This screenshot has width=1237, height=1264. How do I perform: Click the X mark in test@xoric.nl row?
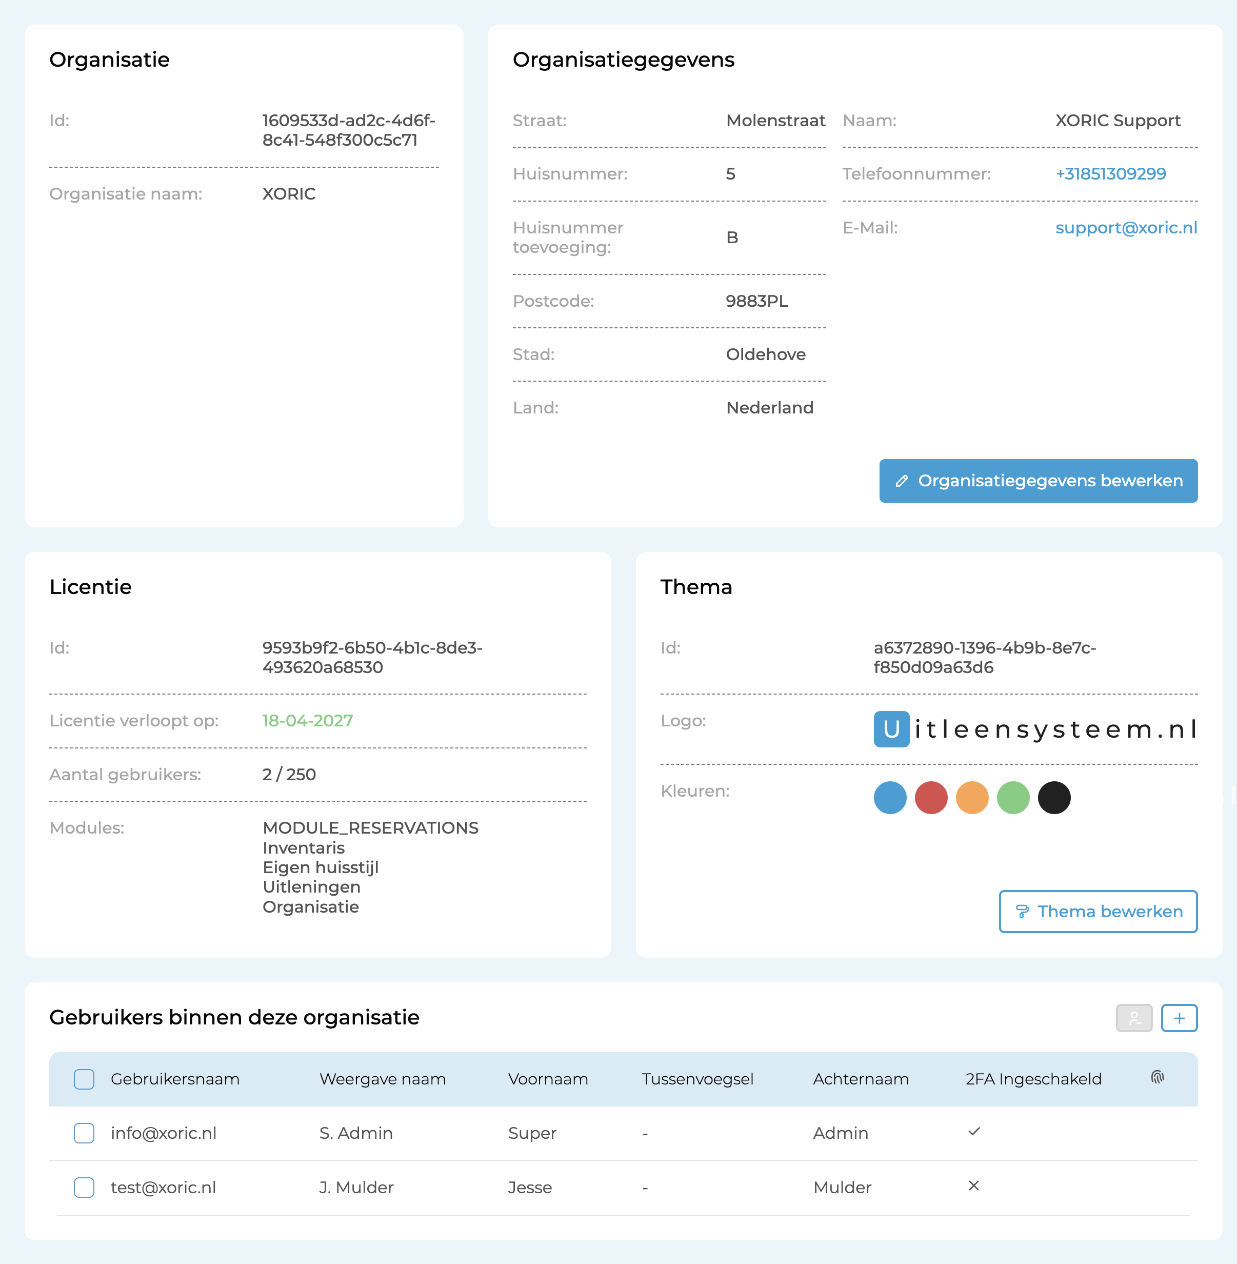(974, 1186)
